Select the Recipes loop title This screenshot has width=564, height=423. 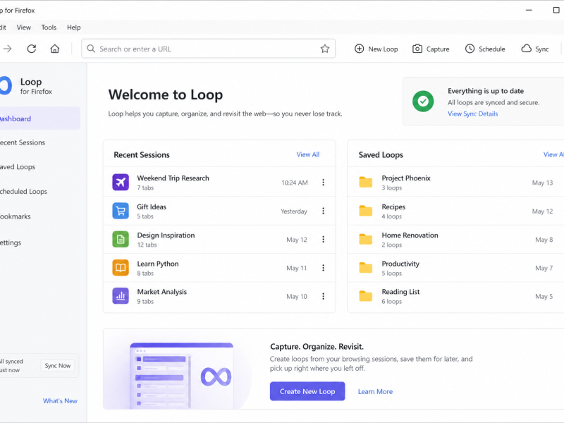(x=393, y=207)
